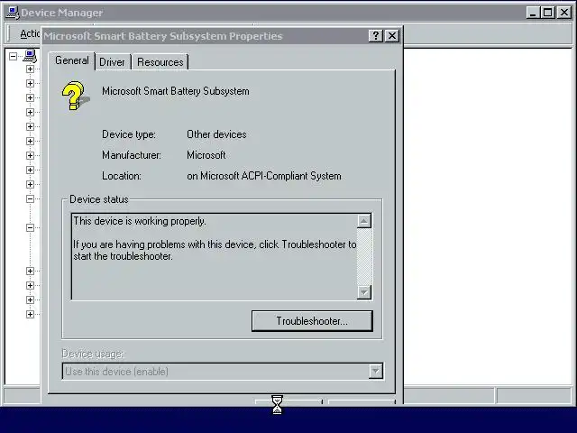
Task: Expand the bottommost plus node in device tree
Action: [x=30, y=314]
